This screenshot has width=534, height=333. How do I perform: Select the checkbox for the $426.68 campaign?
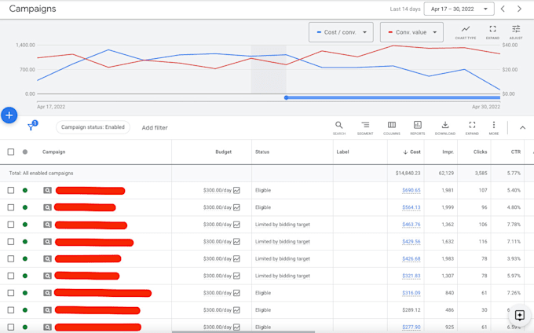[11, 258]
